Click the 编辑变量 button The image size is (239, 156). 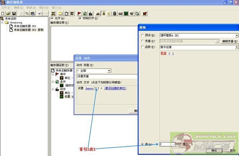click(x=229, y=41)
